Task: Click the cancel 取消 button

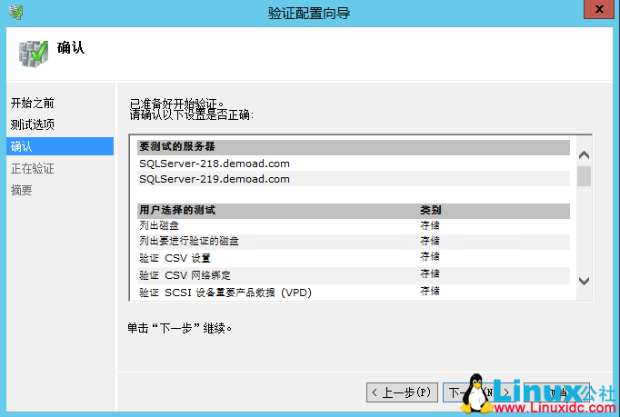Action: (557, 392)
